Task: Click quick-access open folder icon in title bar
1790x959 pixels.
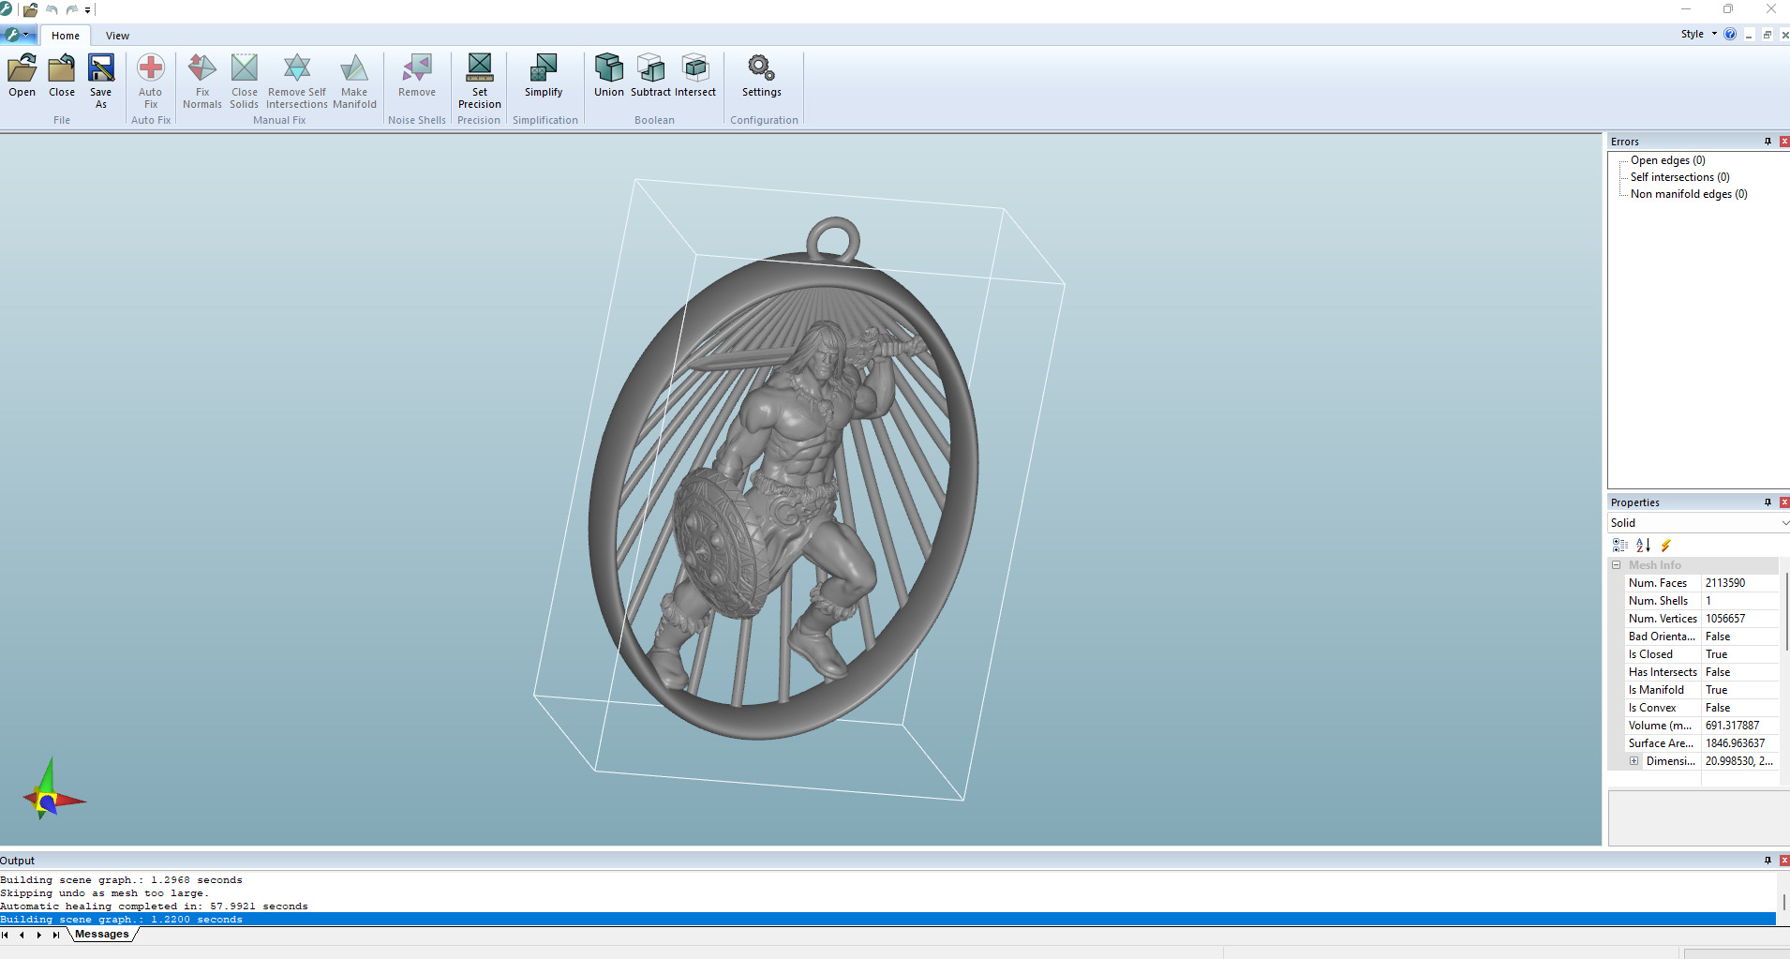Action: (x=31, y=9)
